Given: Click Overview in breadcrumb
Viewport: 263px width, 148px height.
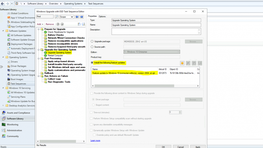Looking at the screenshot, I should pyautogui.click(x=53, y=4).
